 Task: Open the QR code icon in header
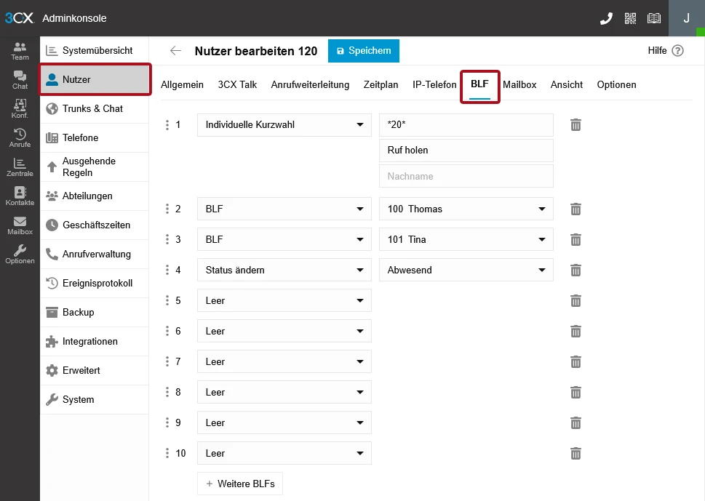tap(630, 19)
